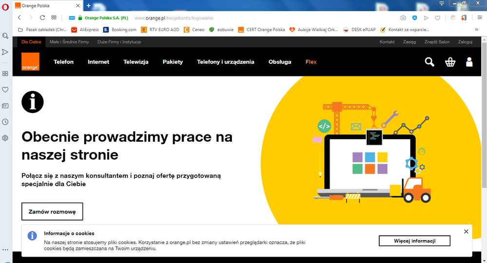This screenshot has height=263, width=487.
Task: Open the AliExpress bookmark
Action: (x=85, y=30)
